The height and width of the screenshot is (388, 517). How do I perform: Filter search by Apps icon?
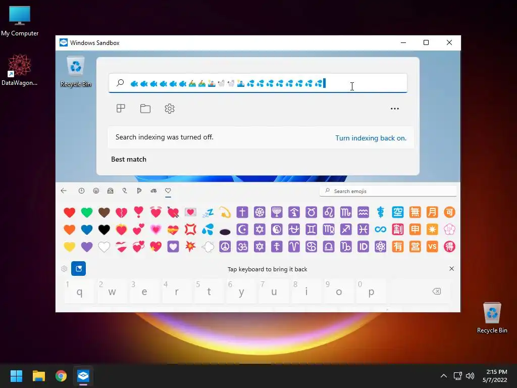coord(121,108)
